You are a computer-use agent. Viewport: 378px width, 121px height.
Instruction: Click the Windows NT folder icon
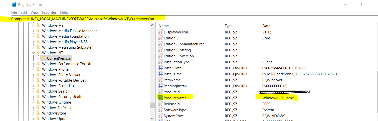(x=38, y=53)
